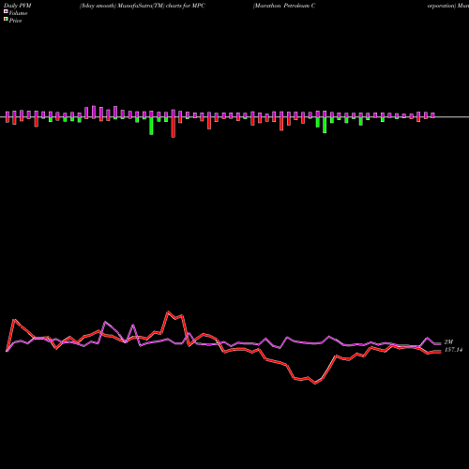Click the Daily PVM title text
Image resolution: width=469 pixels, height=469 pixels.
(18, 6)
